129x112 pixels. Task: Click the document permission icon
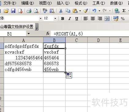(x=20, y=11)
